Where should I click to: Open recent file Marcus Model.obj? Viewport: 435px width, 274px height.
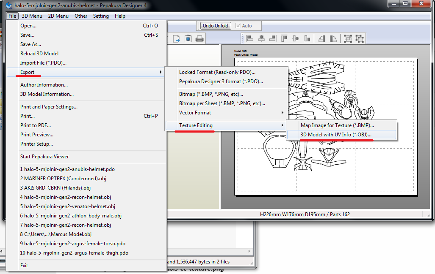(86, 234)
